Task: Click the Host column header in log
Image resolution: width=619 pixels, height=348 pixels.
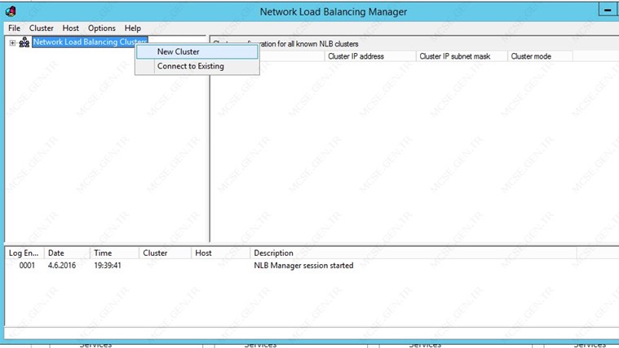Action: click(x=221, y=253)
